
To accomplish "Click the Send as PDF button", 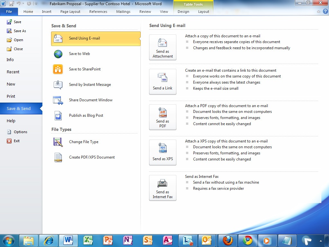I will [163, 117].
